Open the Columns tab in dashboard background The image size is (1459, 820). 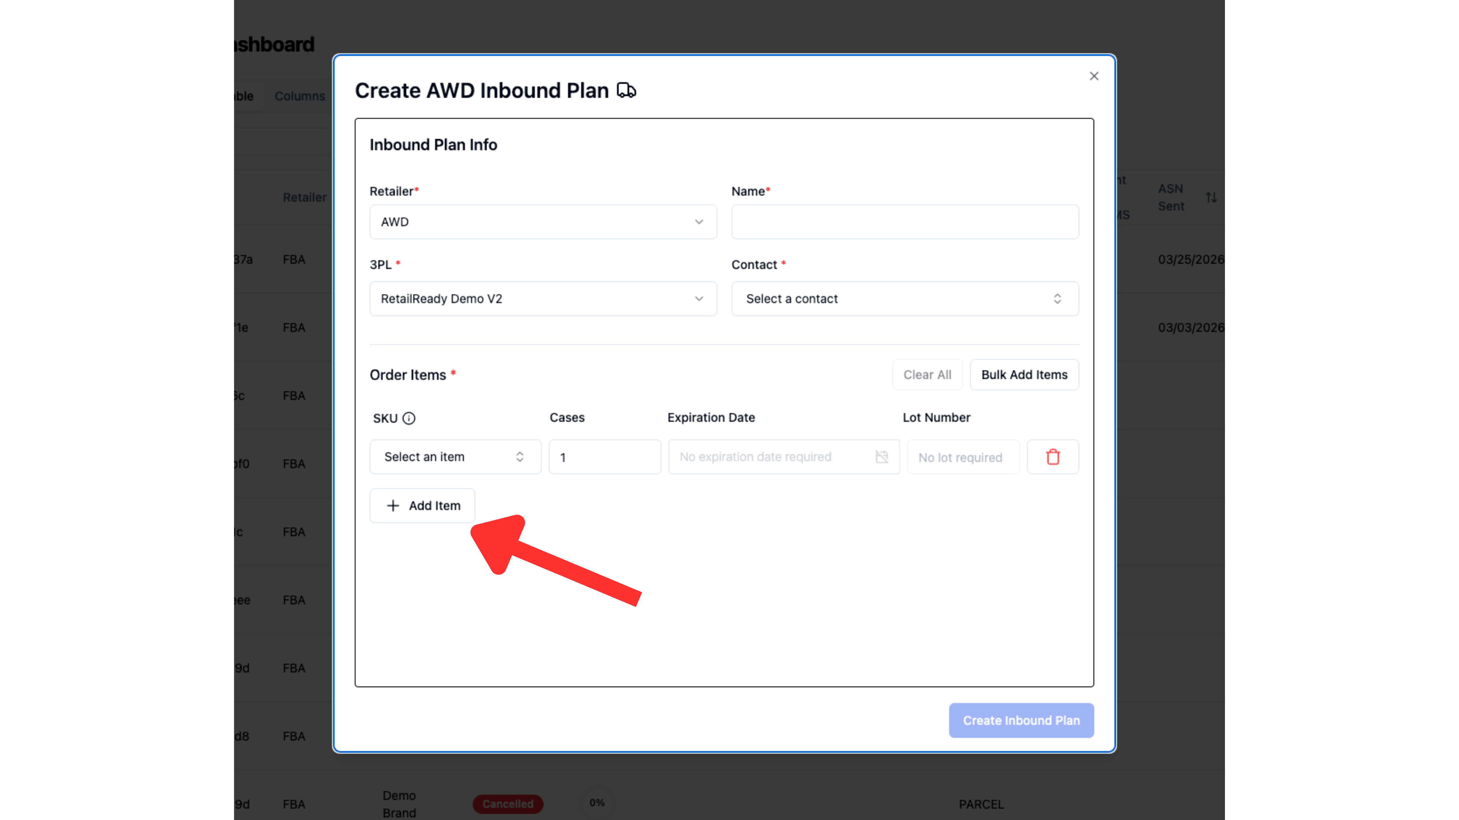click(300, 96)
